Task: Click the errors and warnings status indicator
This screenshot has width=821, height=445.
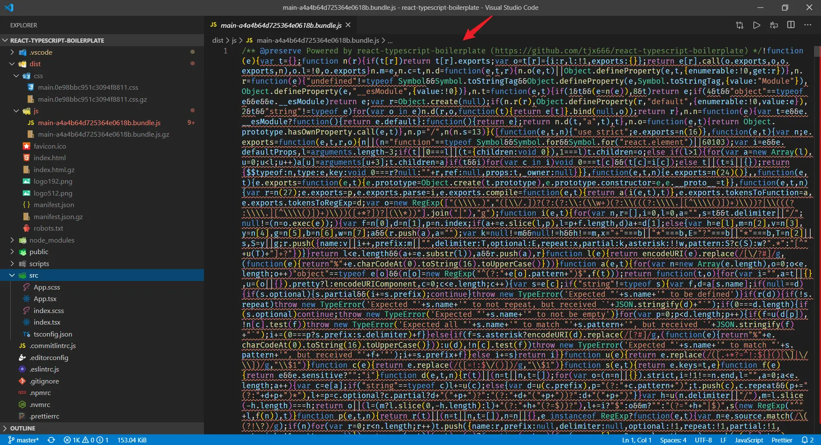Action: click(86, 440)
